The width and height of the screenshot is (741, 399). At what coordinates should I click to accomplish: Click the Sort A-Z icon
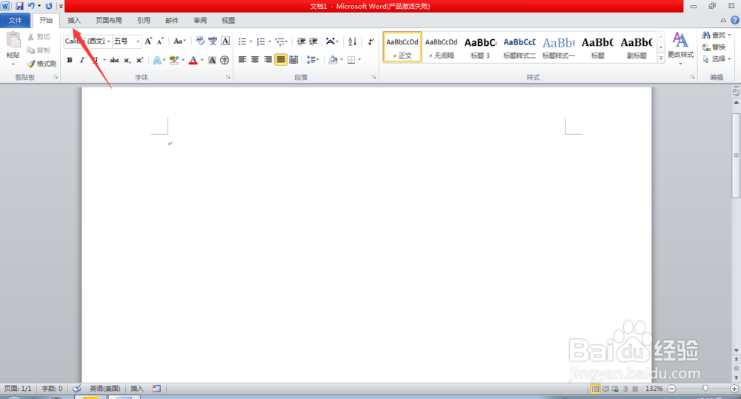coord(352,41)
